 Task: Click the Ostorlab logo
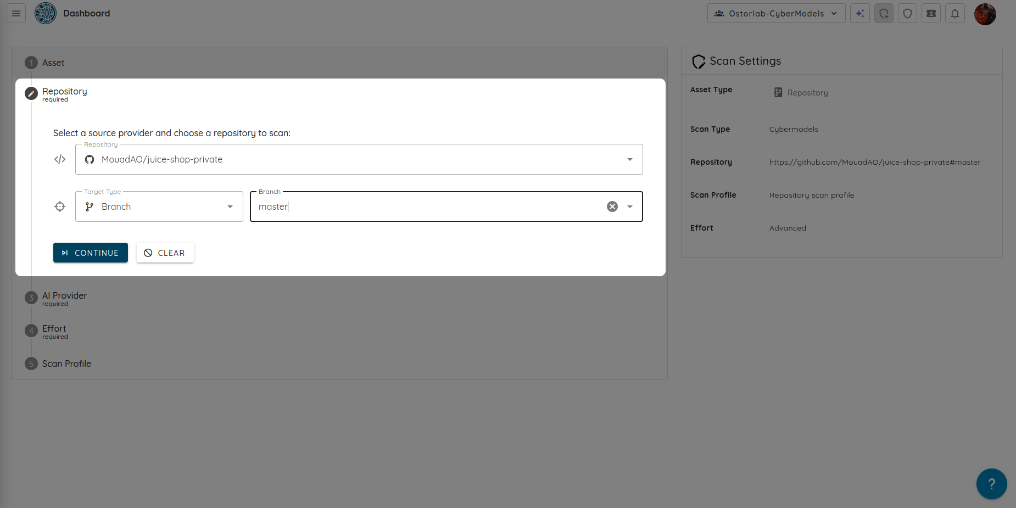tap(46, 13)
